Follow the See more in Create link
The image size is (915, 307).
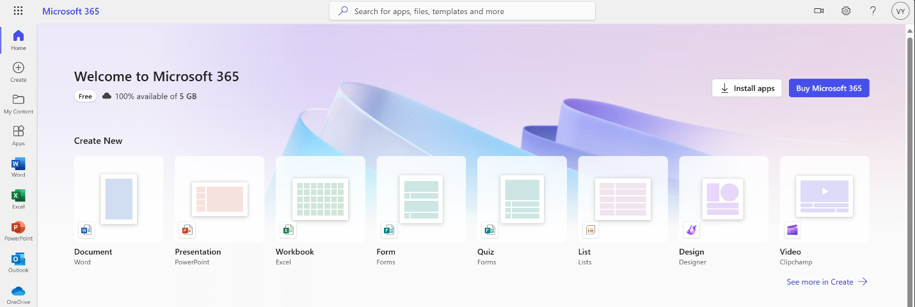827,281
